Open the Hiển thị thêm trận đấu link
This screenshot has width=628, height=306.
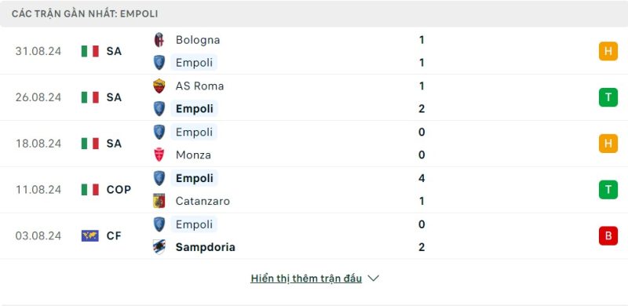click(x=306, y=279)
